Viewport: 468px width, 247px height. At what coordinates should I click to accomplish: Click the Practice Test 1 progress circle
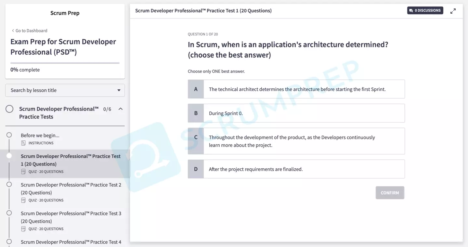click(x=9, y=156)
